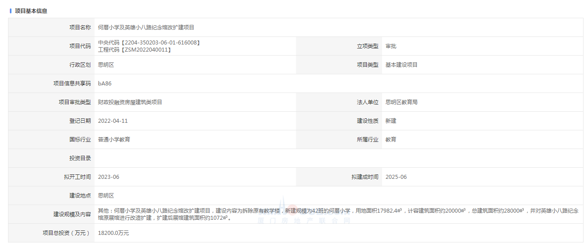This screenshot has width=588, height=246.
Task: Click the 项目基本信息 section heading
Action: click(31, 11)
